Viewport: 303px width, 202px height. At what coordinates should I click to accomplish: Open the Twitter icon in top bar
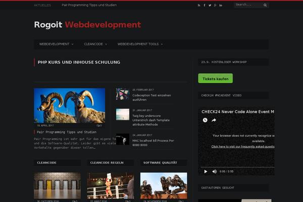click(210, 6)
